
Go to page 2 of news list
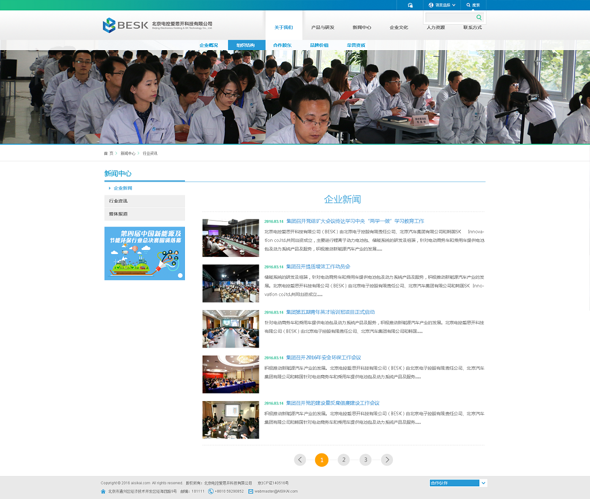[343, 460]
